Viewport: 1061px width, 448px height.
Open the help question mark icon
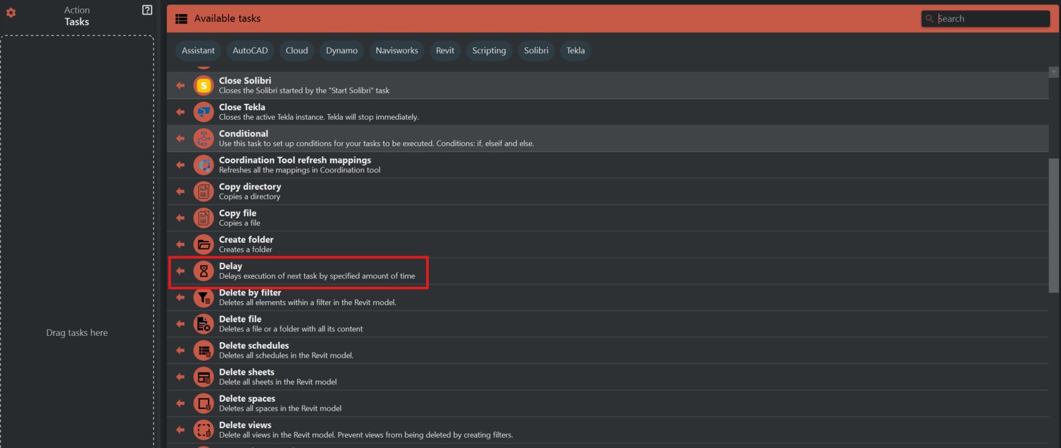coord(147,10)
